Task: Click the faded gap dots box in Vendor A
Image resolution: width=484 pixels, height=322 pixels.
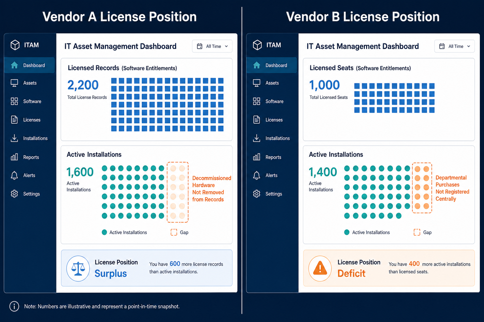Action: [178, 192]
